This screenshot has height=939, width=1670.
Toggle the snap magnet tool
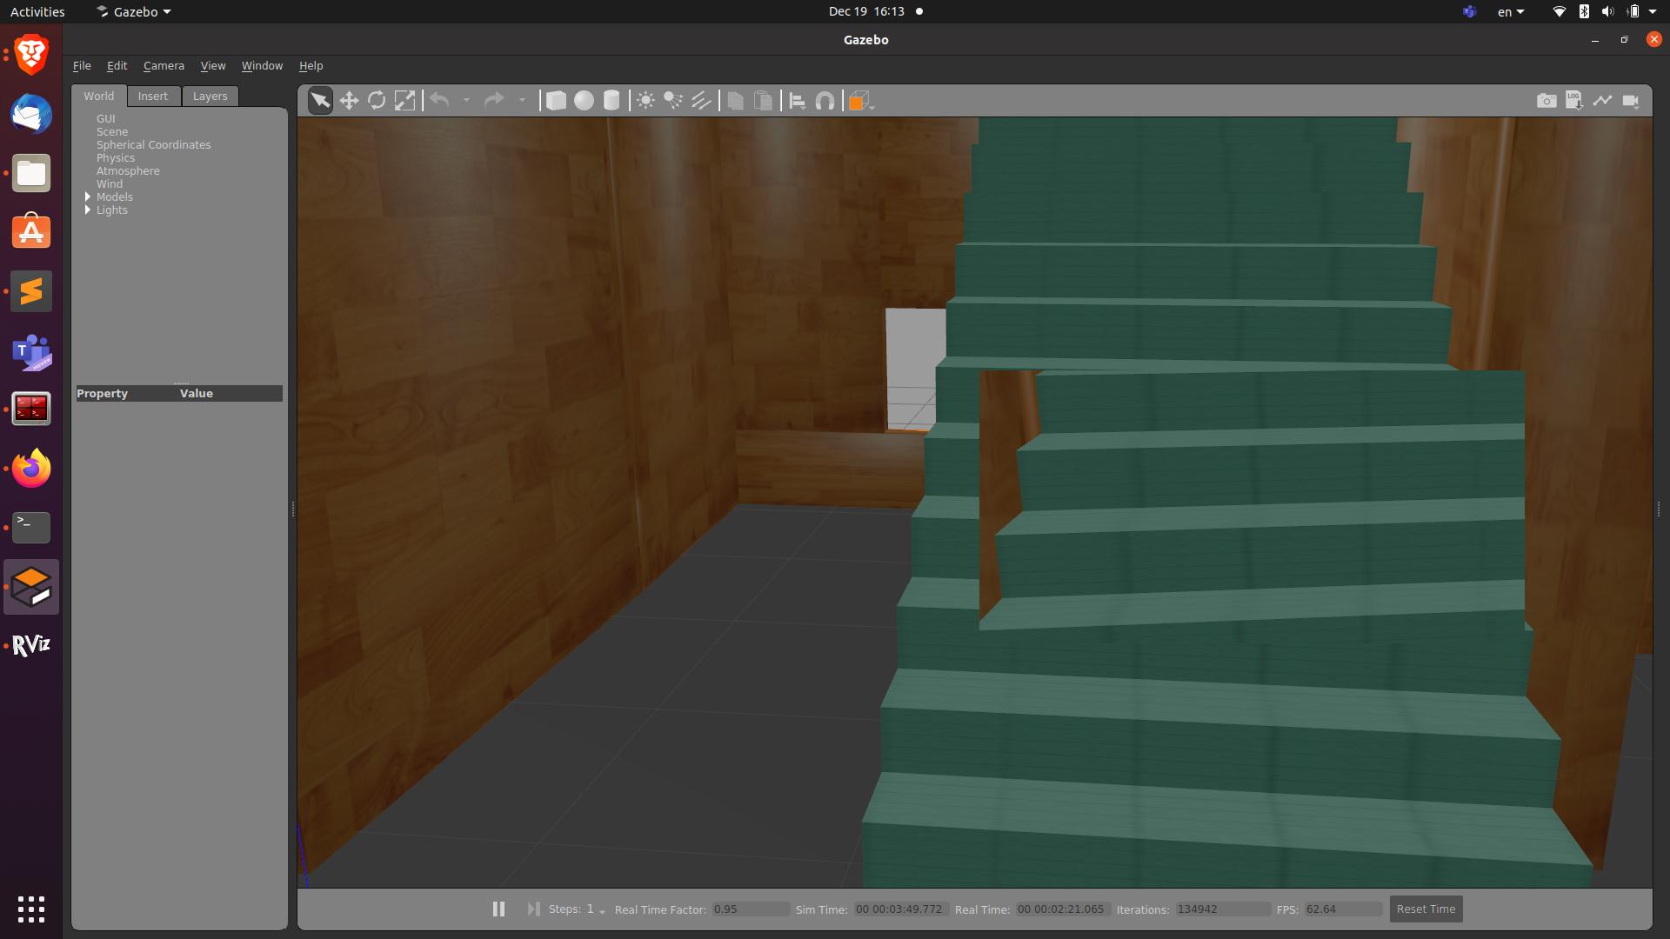(825, 101)
